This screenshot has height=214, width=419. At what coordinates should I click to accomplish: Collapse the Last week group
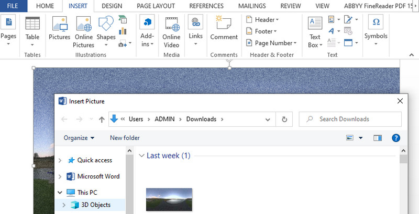tap(141, 156)
